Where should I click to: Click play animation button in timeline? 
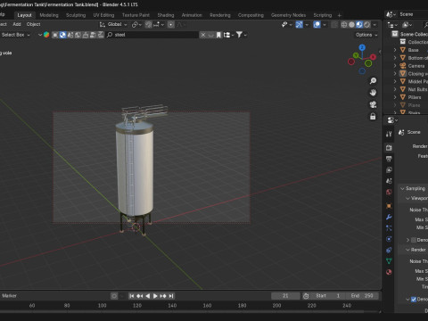pyautogui.click(x=155, y=296)
